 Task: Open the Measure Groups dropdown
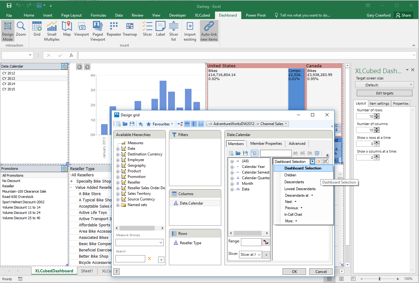(x=140, y=242)
